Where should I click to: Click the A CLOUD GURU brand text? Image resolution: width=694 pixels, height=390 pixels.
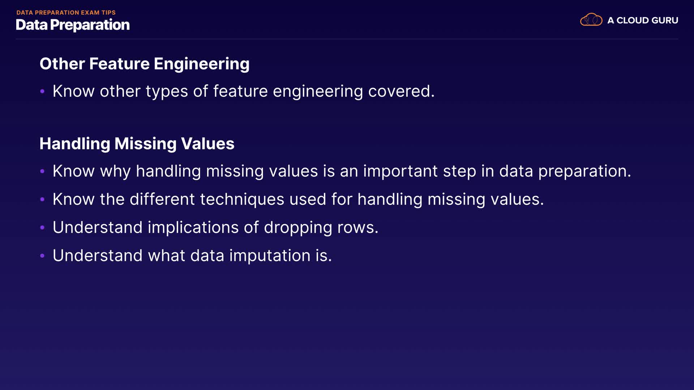[643, 20]
